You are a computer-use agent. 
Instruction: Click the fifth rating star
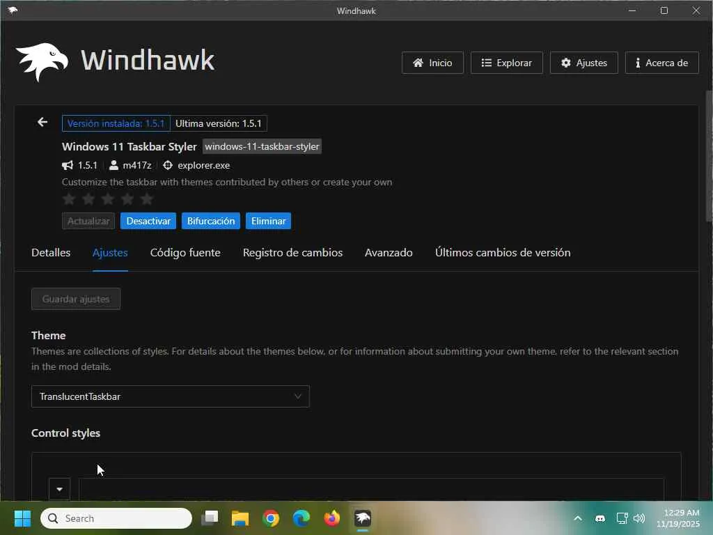click(147, 199)
